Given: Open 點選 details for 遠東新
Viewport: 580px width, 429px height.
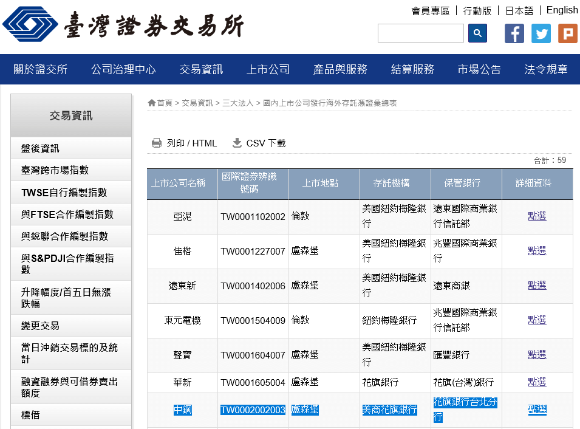Looking at the screenshot, I should [537, 286].
